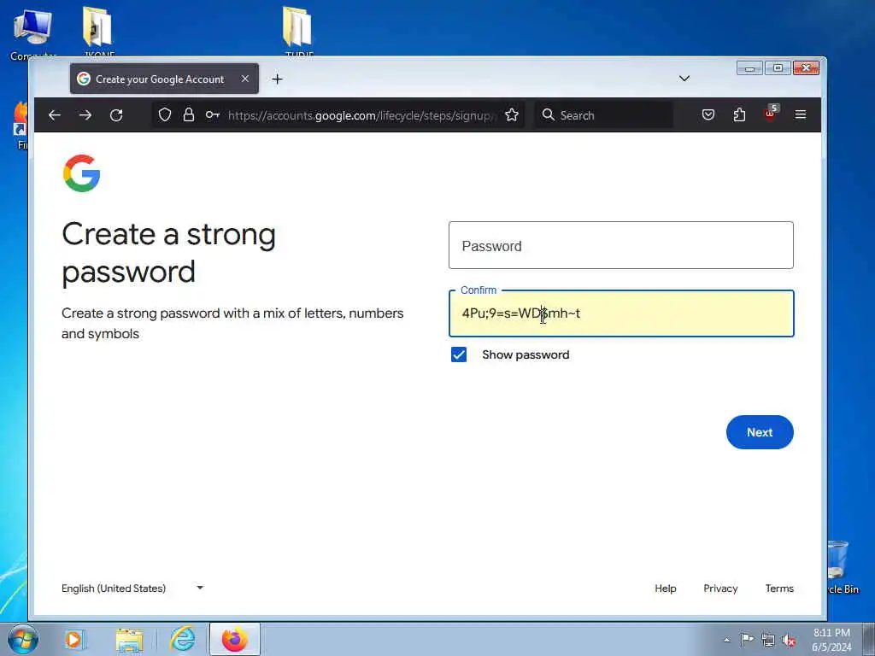Minimize the Firefox window
This screenshot has height=656, width=875.
(749, 68)
